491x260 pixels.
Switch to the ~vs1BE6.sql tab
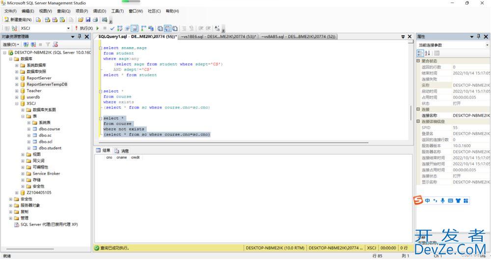click(x=218, y=37)
